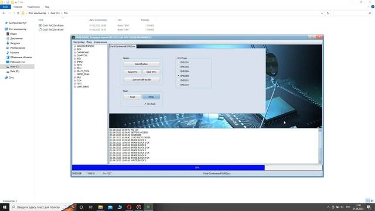This screenshot has height=211, width=375.
Task: Open Cortana circle icon on taskbar
Action: (x=81, y=207)
